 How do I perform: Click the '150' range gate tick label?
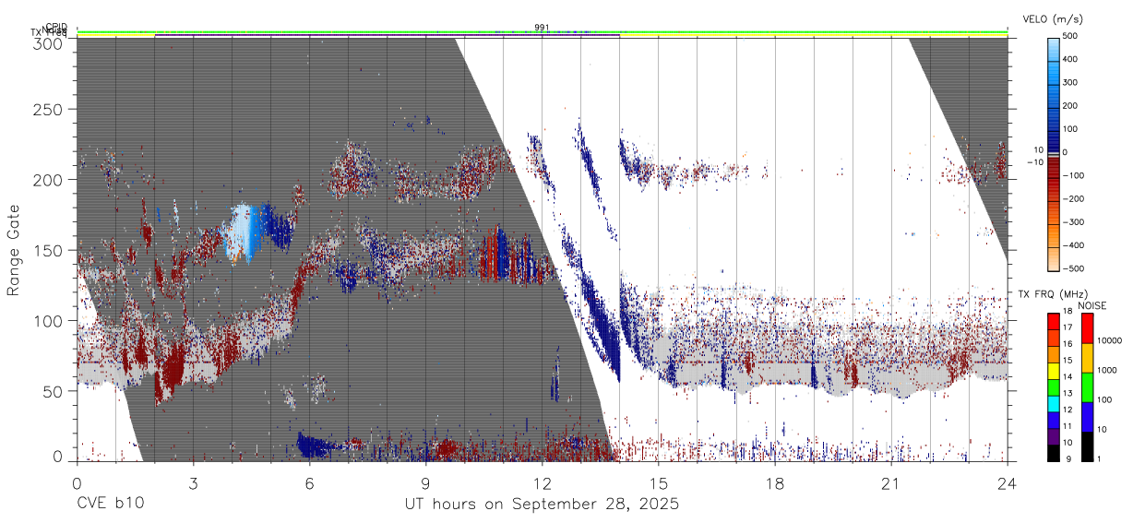pyautogui.click(x=50, y=250)
